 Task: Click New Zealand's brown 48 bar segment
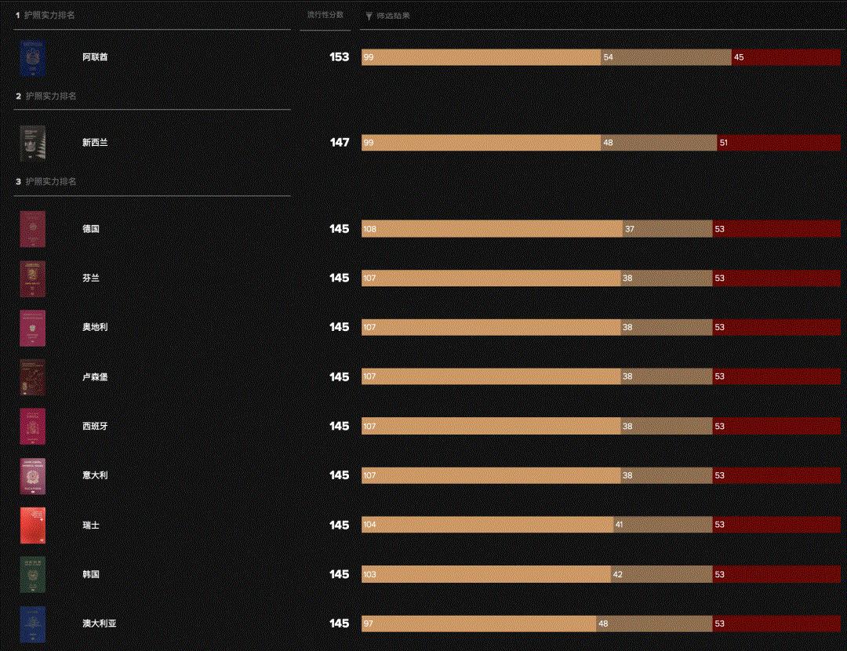coord(658,143)
